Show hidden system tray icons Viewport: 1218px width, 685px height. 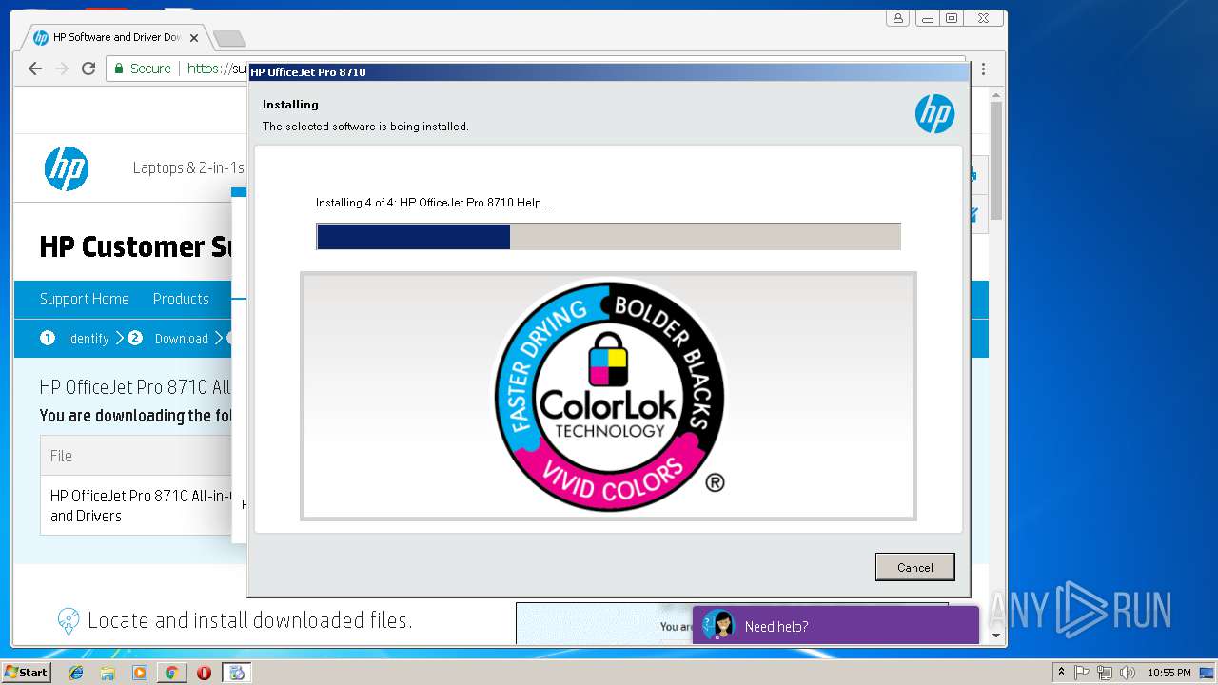coord(1061,673)
